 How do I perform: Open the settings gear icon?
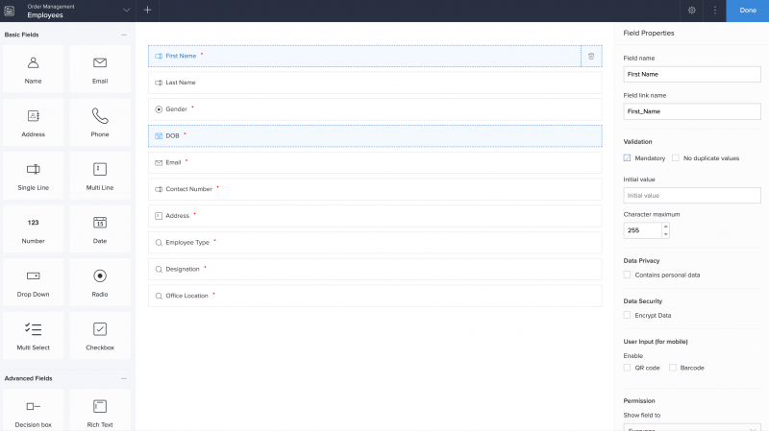[x=692, y=11]
